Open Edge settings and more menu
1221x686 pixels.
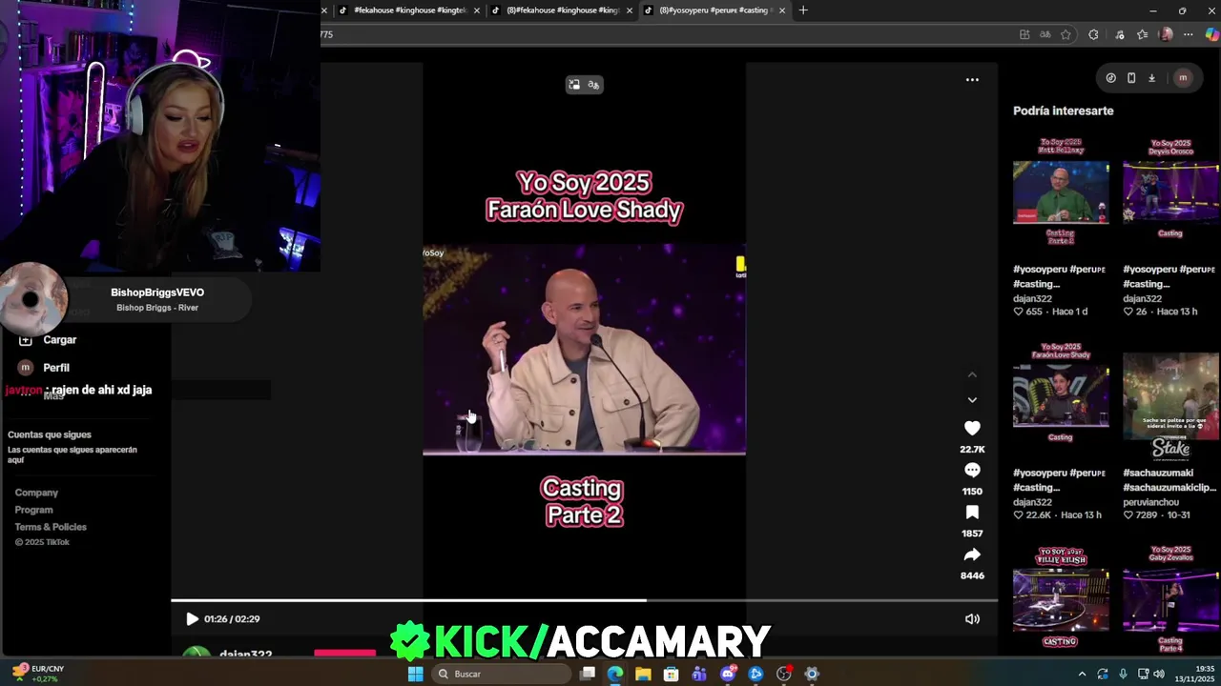[1188, 34]
